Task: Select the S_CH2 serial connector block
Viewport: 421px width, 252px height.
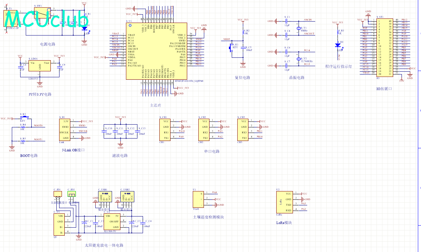Action: coord(205,130)
